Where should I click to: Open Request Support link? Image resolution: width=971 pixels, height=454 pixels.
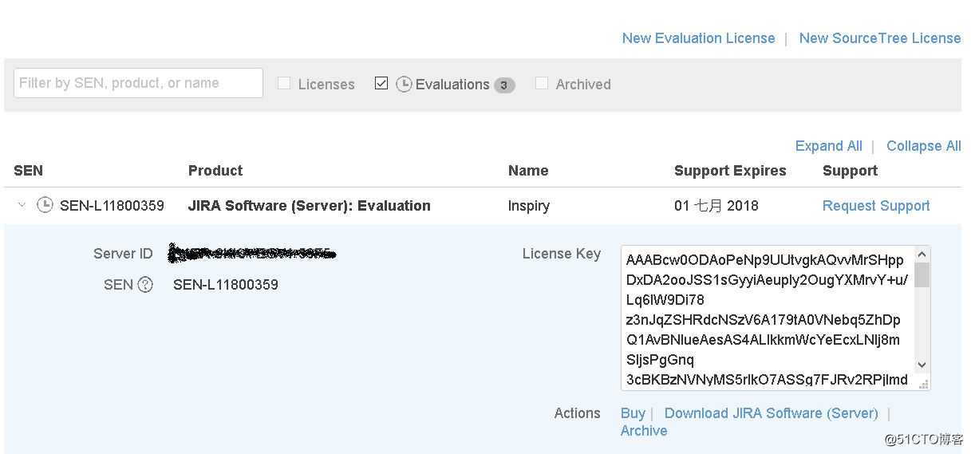click(x=876, y=206)
